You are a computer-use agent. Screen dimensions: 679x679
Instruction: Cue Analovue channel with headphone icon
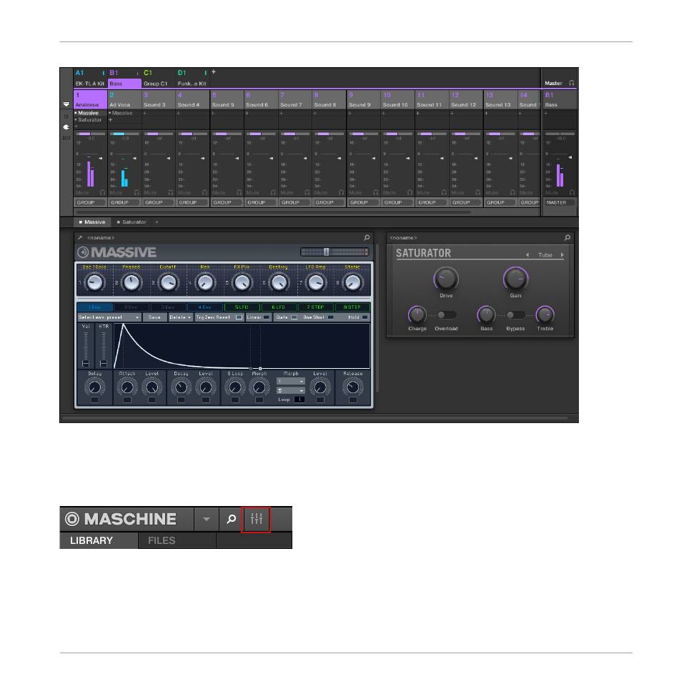(x=102, y=192)
